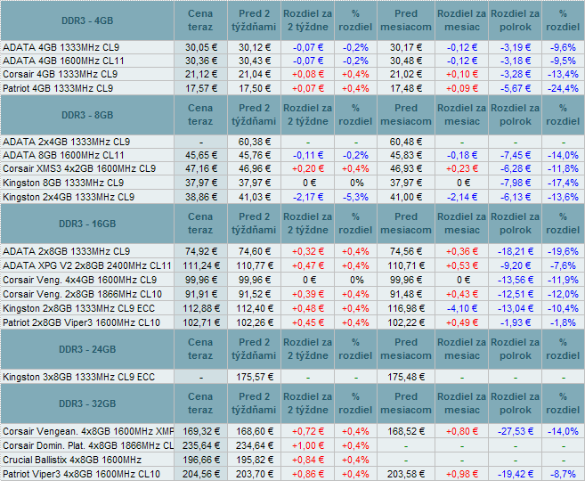Select row 'Kingston 3x8GB 1333MHz CL9 ECC'
The image size is (585, 481).
click(292, 377)
